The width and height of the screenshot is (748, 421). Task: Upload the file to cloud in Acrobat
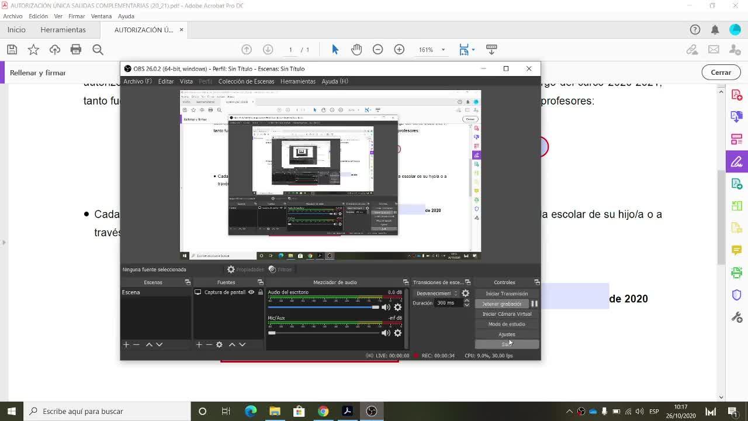pos(55,50)
